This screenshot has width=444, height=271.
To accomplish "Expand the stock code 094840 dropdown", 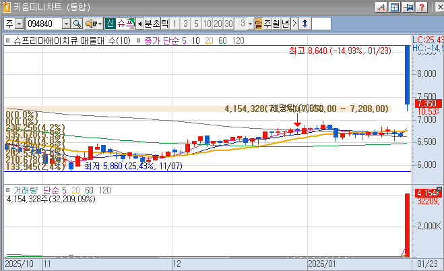I will point(66,24).
